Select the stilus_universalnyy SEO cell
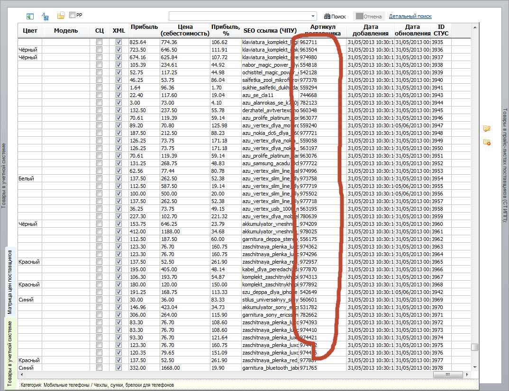Viewport: 509px width, 391px height. click(270, 300)
